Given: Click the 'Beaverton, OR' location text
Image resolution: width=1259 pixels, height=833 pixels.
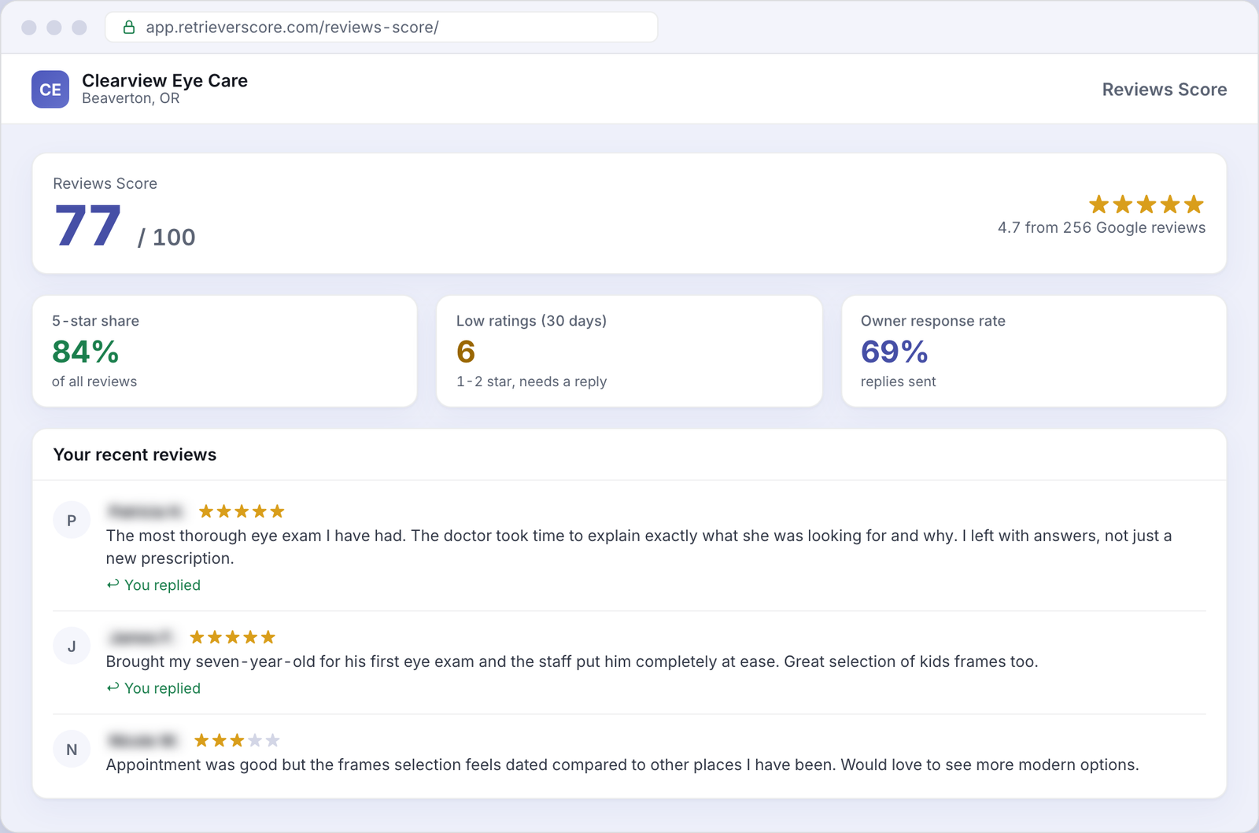Looking at the screenshot, I should pyautogui.click(x=131, y=98).
